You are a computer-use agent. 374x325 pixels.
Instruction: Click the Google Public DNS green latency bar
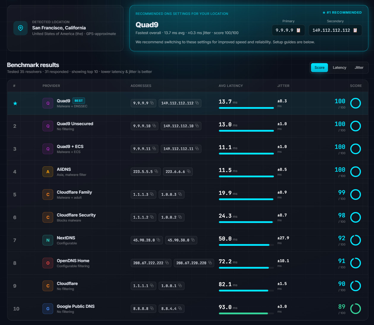246,313
